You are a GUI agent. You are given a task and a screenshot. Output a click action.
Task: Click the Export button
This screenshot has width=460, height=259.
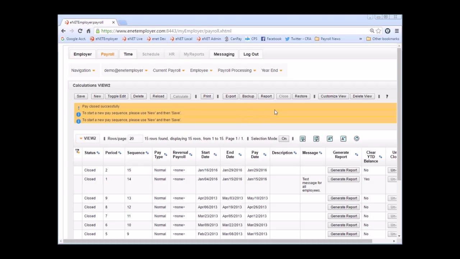pos(231,96)
